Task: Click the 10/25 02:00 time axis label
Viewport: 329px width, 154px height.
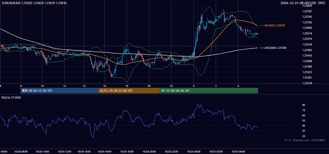Action: click(216, 152)
